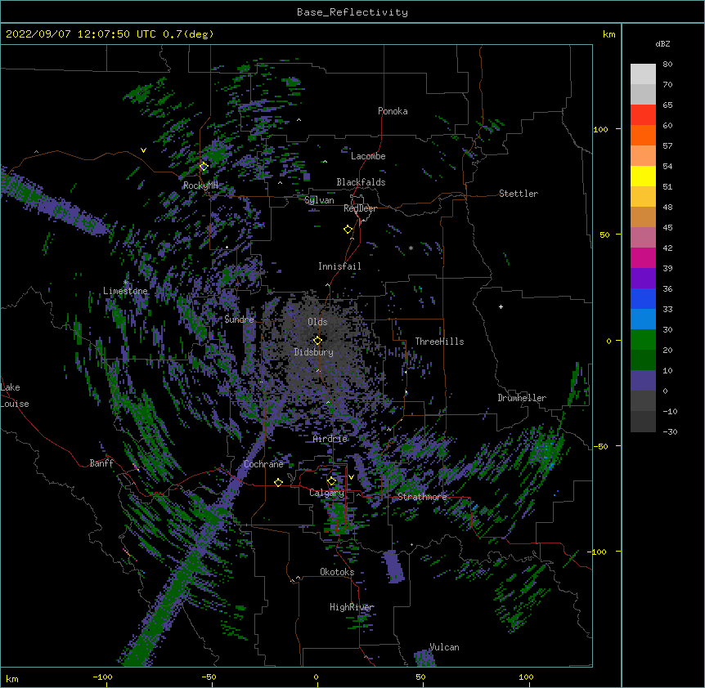Click the -30 value at legend bottom
The image size is (705, 688).
pos(670,431)
